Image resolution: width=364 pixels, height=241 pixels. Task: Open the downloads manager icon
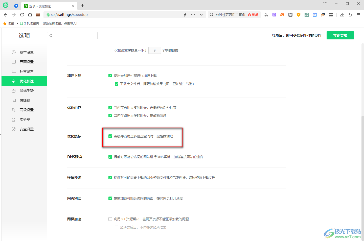tap(342, 15)
